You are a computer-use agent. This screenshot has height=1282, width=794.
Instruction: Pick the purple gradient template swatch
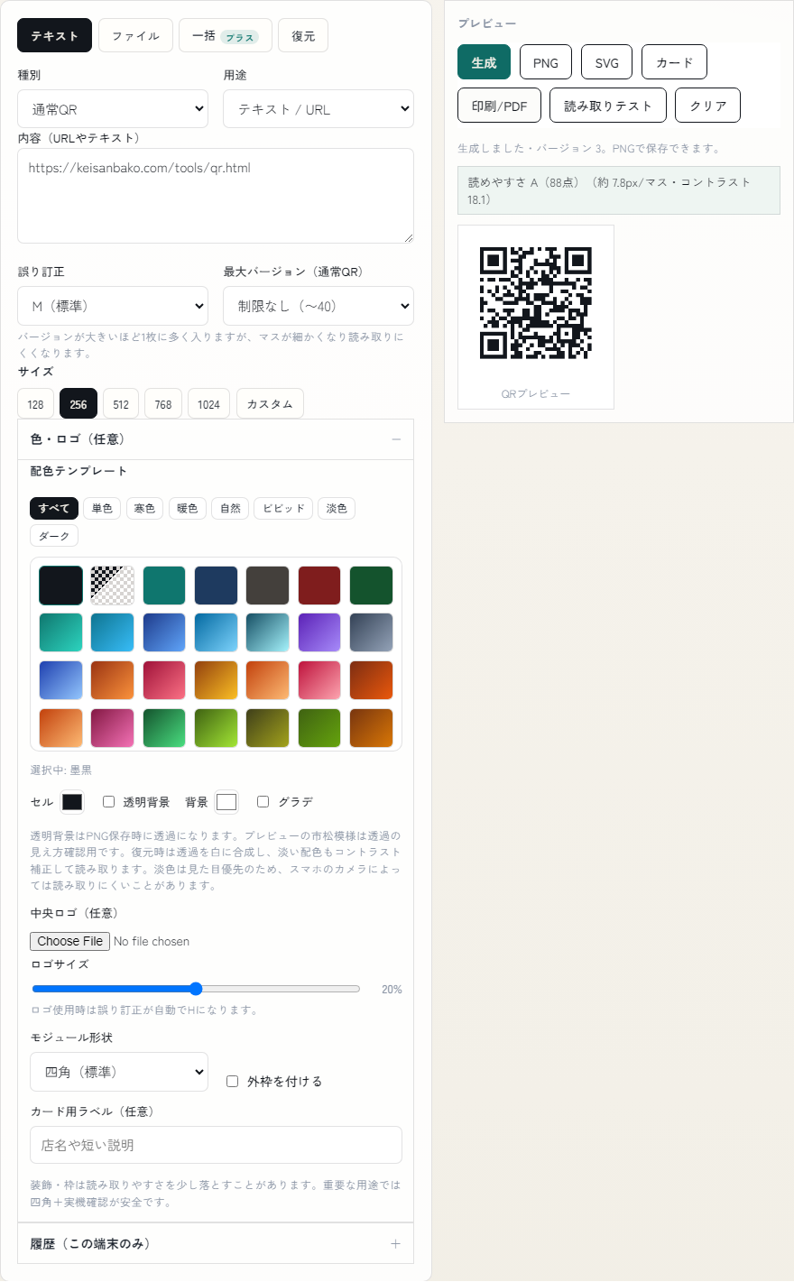tap(319, 632)
